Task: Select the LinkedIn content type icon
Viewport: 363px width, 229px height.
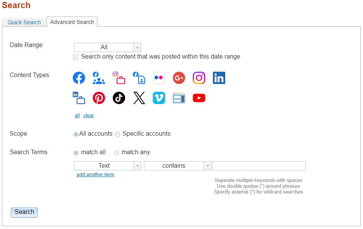Action: pos(219,78)
